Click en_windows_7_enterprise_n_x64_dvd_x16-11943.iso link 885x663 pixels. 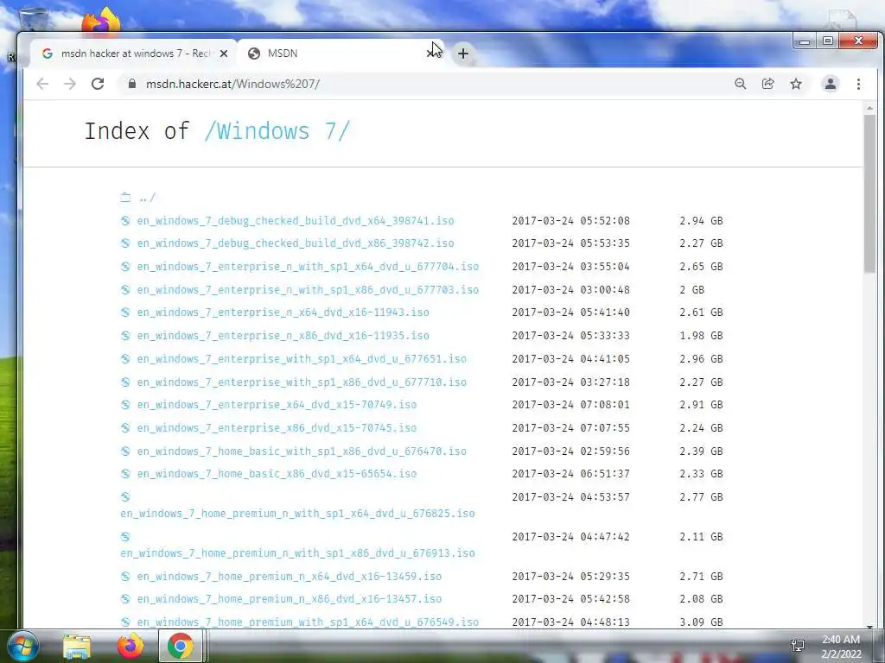pyautogui.click(x=283, y=313)
